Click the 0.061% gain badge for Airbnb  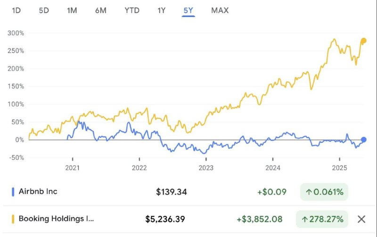pyautogui.click(x=324, y=192)
